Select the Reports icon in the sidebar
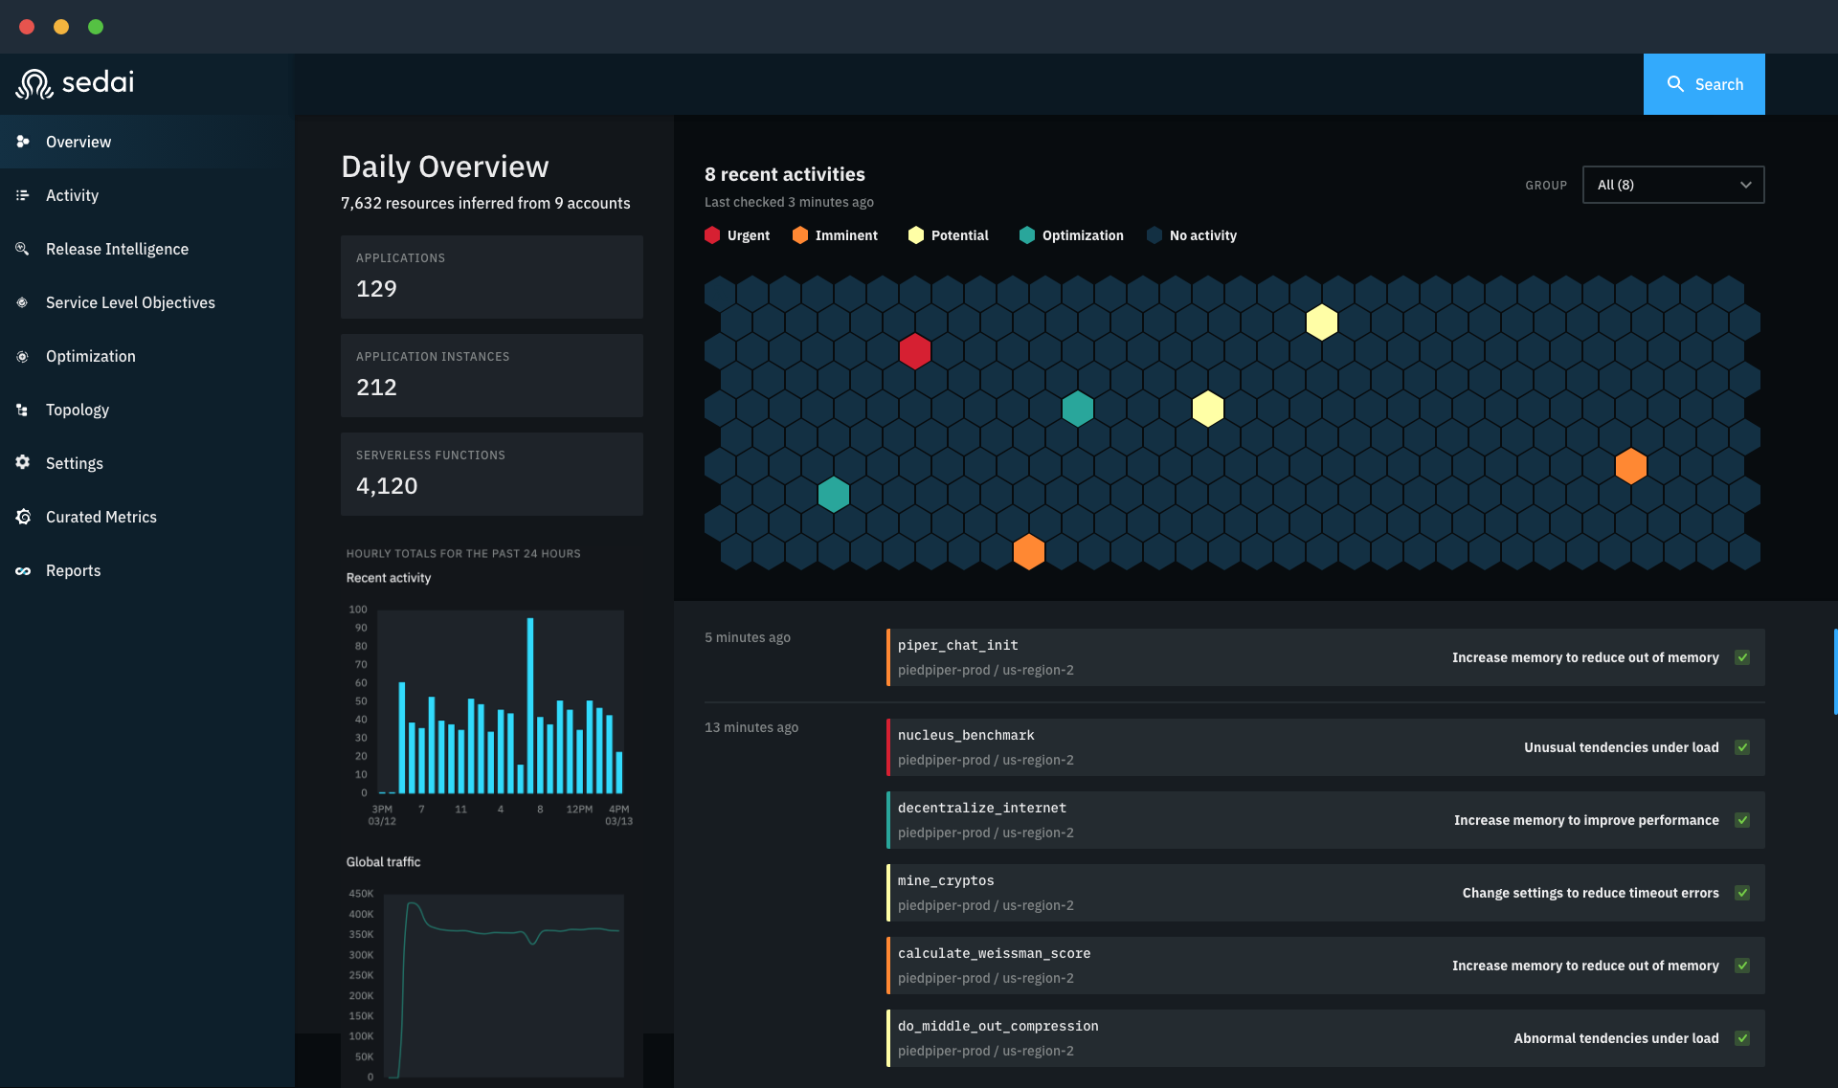The width and height of the screenshot is (1838, 1088). coord(23,570)
